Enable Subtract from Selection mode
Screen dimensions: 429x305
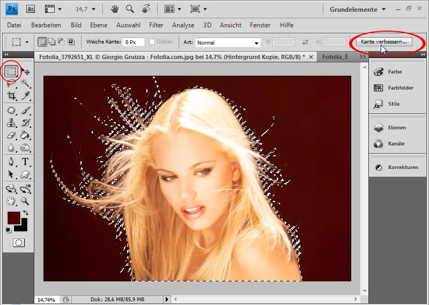[61, 42]
